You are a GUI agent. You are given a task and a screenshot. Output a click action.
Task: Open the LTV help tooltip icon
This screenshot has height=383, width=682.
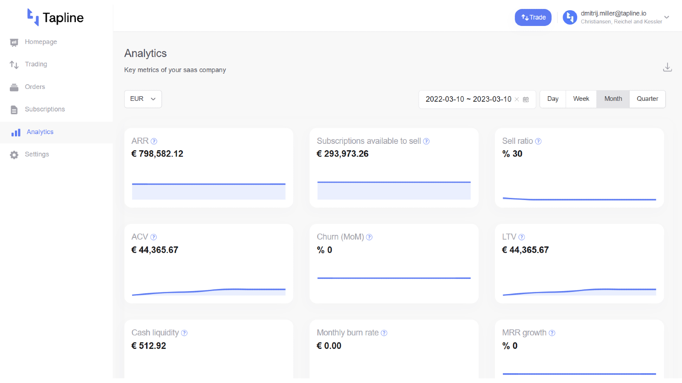pyautogui.click(x=521, y=237)
